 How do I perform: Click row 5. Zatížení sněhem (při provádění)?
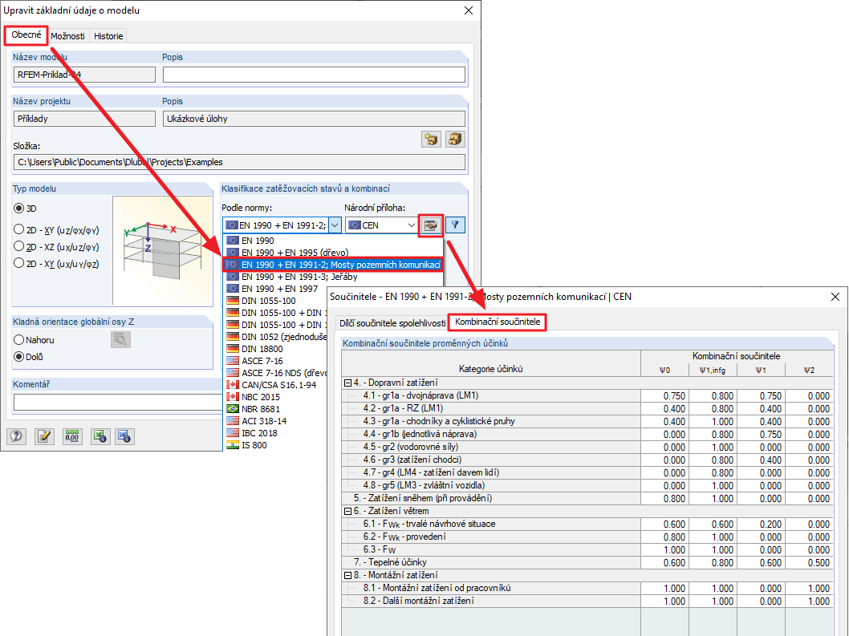pyautogui.click(x=587, y=499)
